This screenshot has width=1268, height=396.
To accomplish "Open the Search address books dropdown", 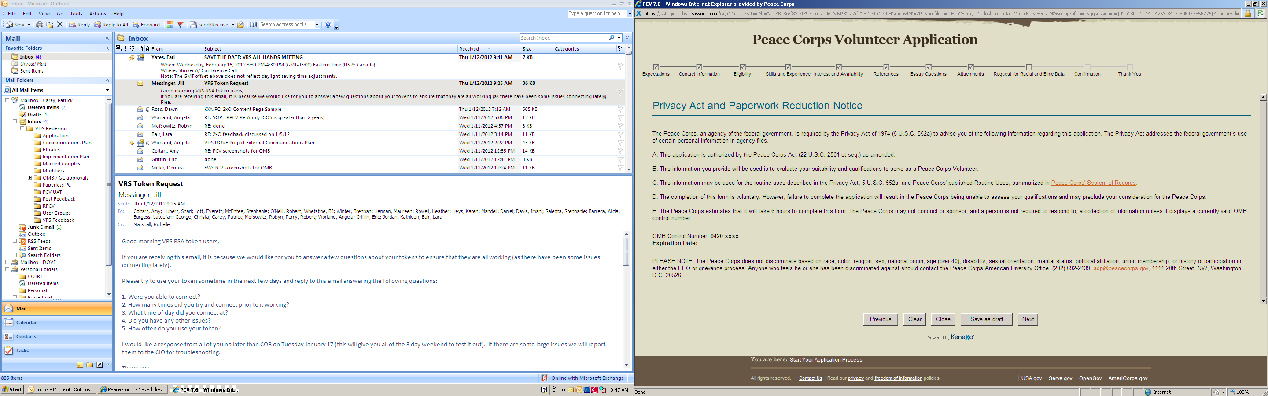I will (317, 25).
